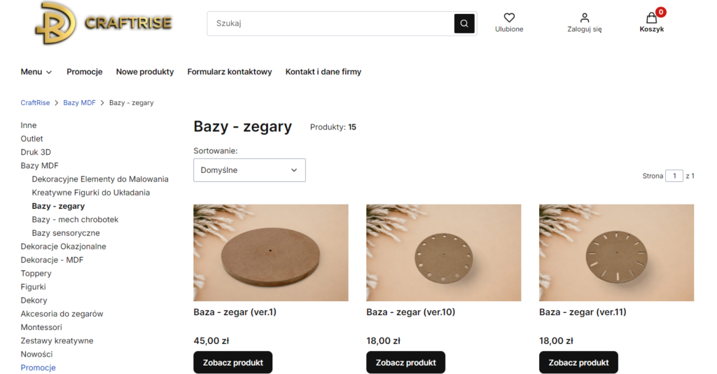Click Zobacz produkt for Baza zegar ver.1
The width and height of the screenshot is (717, 374).
232,362
